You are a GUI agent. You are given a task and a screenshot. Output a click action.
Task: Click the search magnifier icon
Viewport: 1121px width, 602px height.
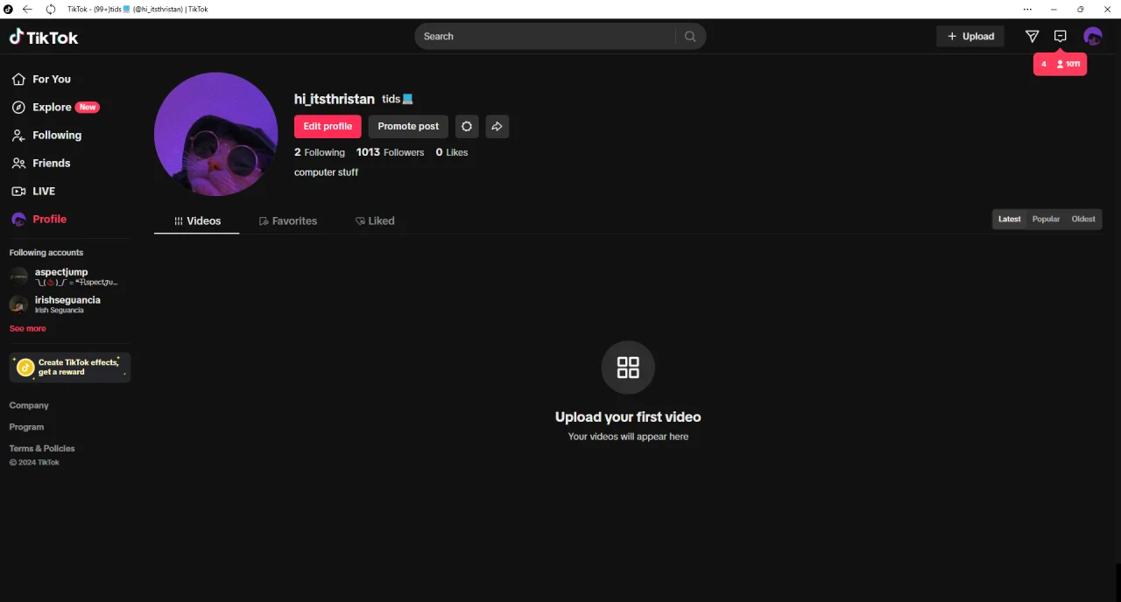point(690,37)
